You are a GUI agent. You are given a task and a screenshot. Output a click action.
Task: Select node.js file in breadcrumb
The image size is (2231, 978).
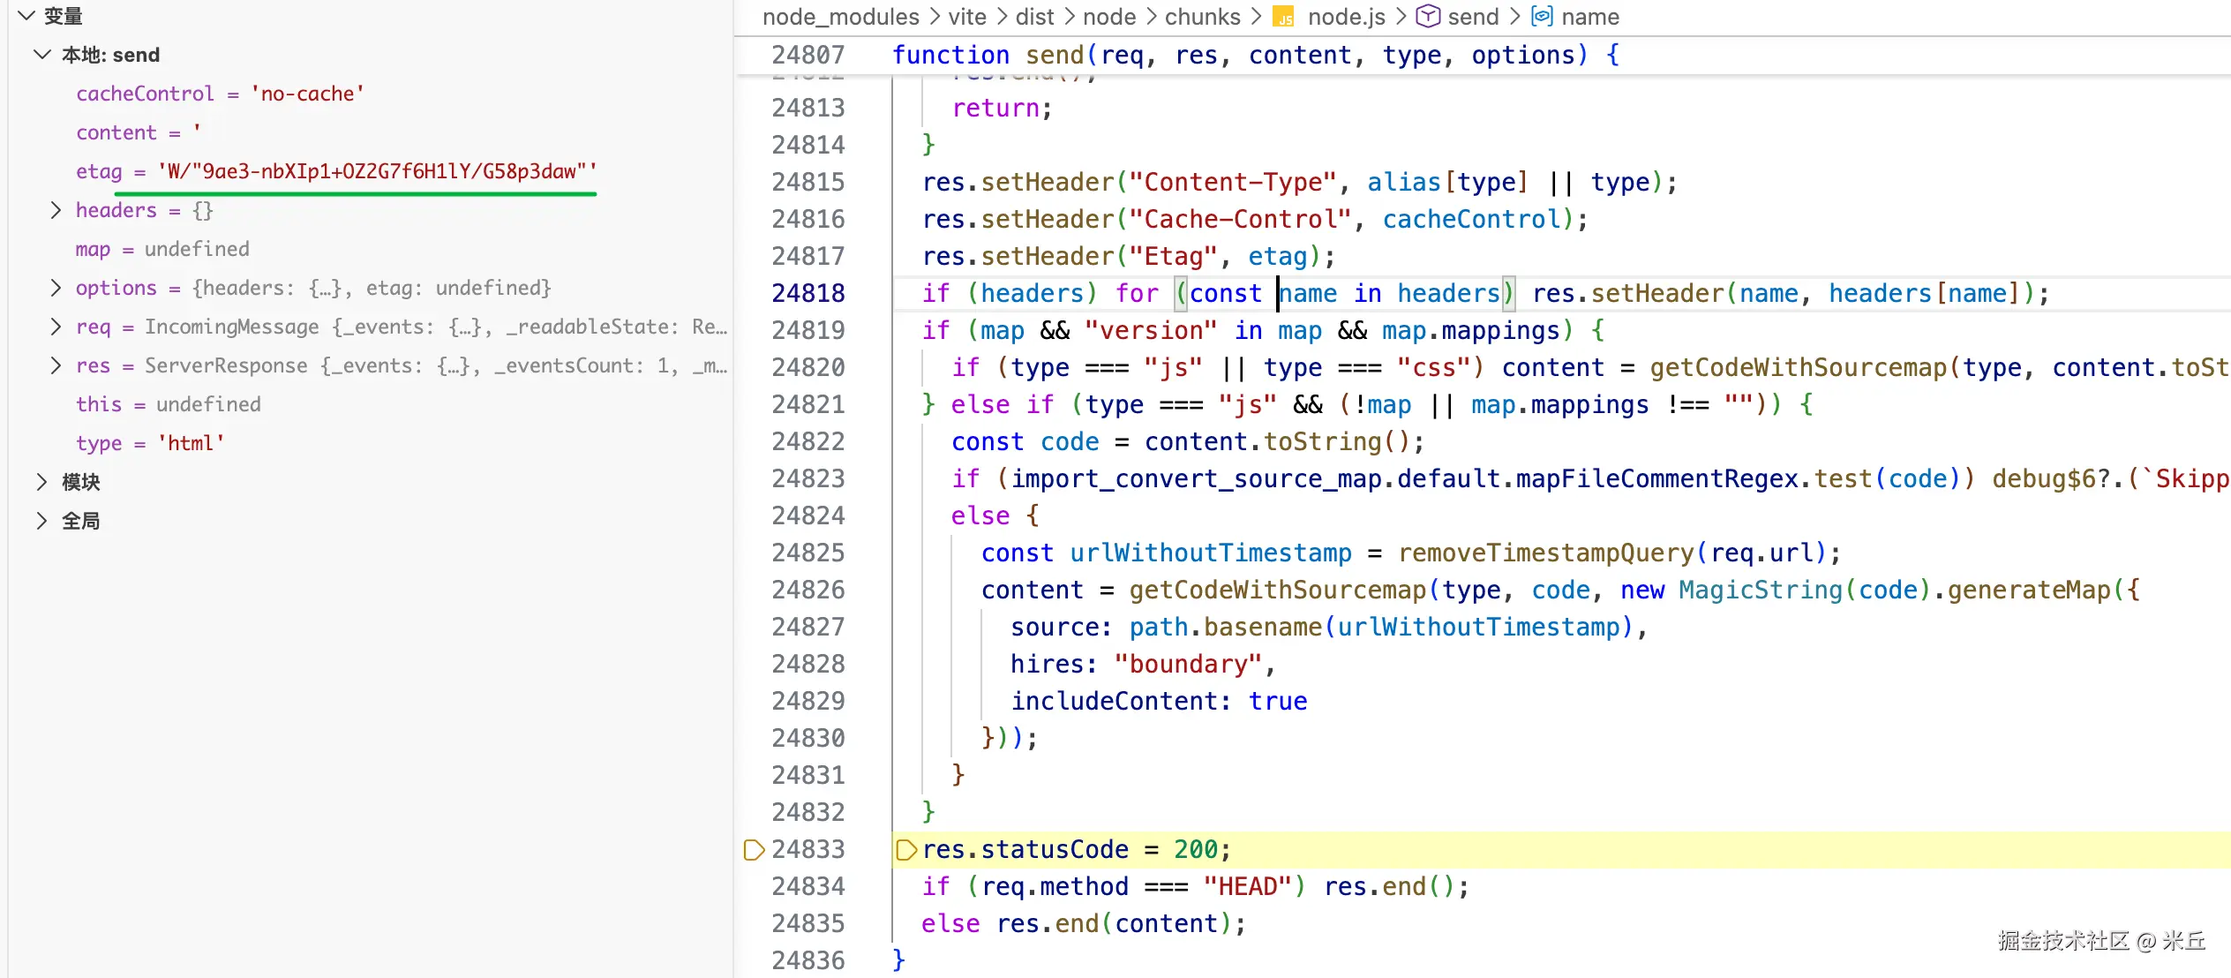[x=1346, y=17]
